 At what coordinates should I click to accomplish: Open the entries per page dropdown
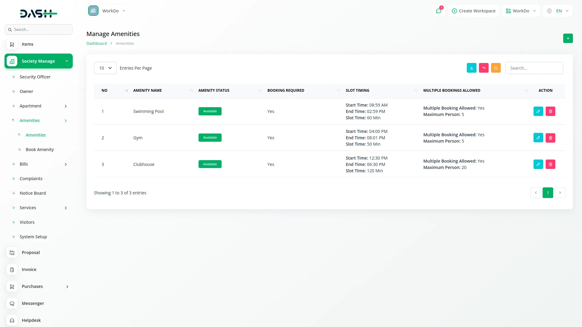point(105,68)
